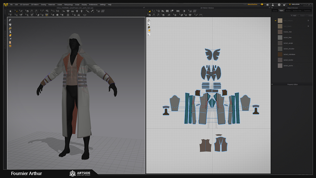Toggle avatar display icon in 3D viewport
Image resolution: width=316 pixels, height=178 pixels.
(10, 32)
